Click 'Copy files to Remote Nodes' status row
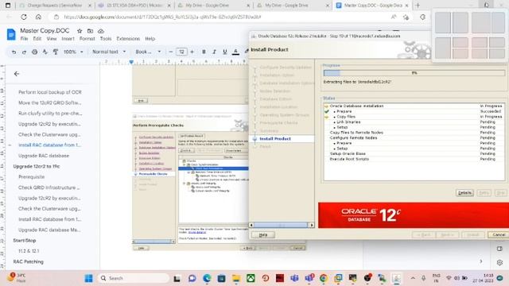Screen dimensions: 509x286 coord(414,133)
